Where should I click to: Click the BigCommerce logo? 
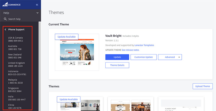pos(11,4)
